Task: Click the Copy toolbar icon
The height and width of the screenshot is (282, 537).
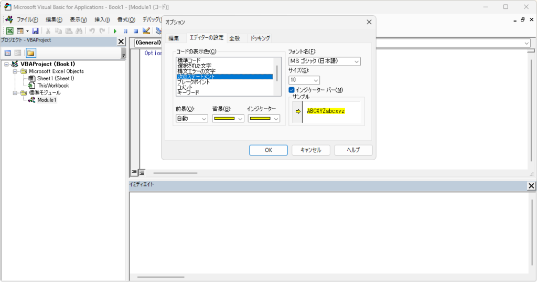Action: (59, 31)
